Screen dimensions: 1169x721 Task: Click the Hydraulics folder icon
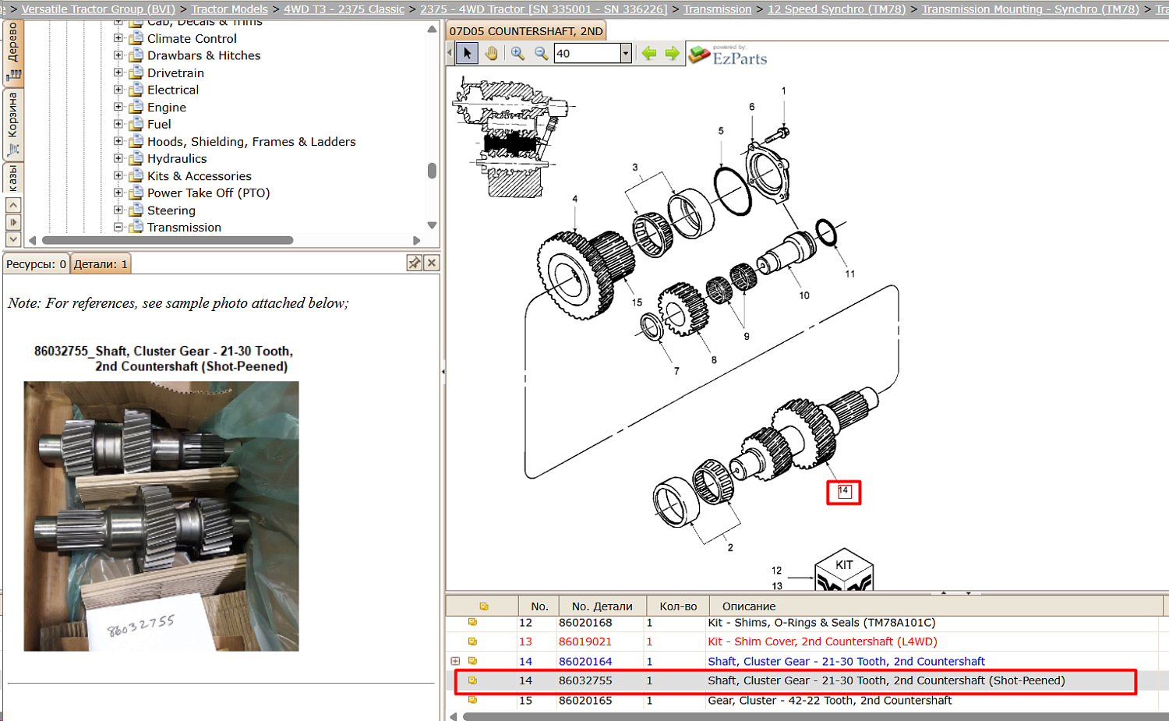click(136, 158)
